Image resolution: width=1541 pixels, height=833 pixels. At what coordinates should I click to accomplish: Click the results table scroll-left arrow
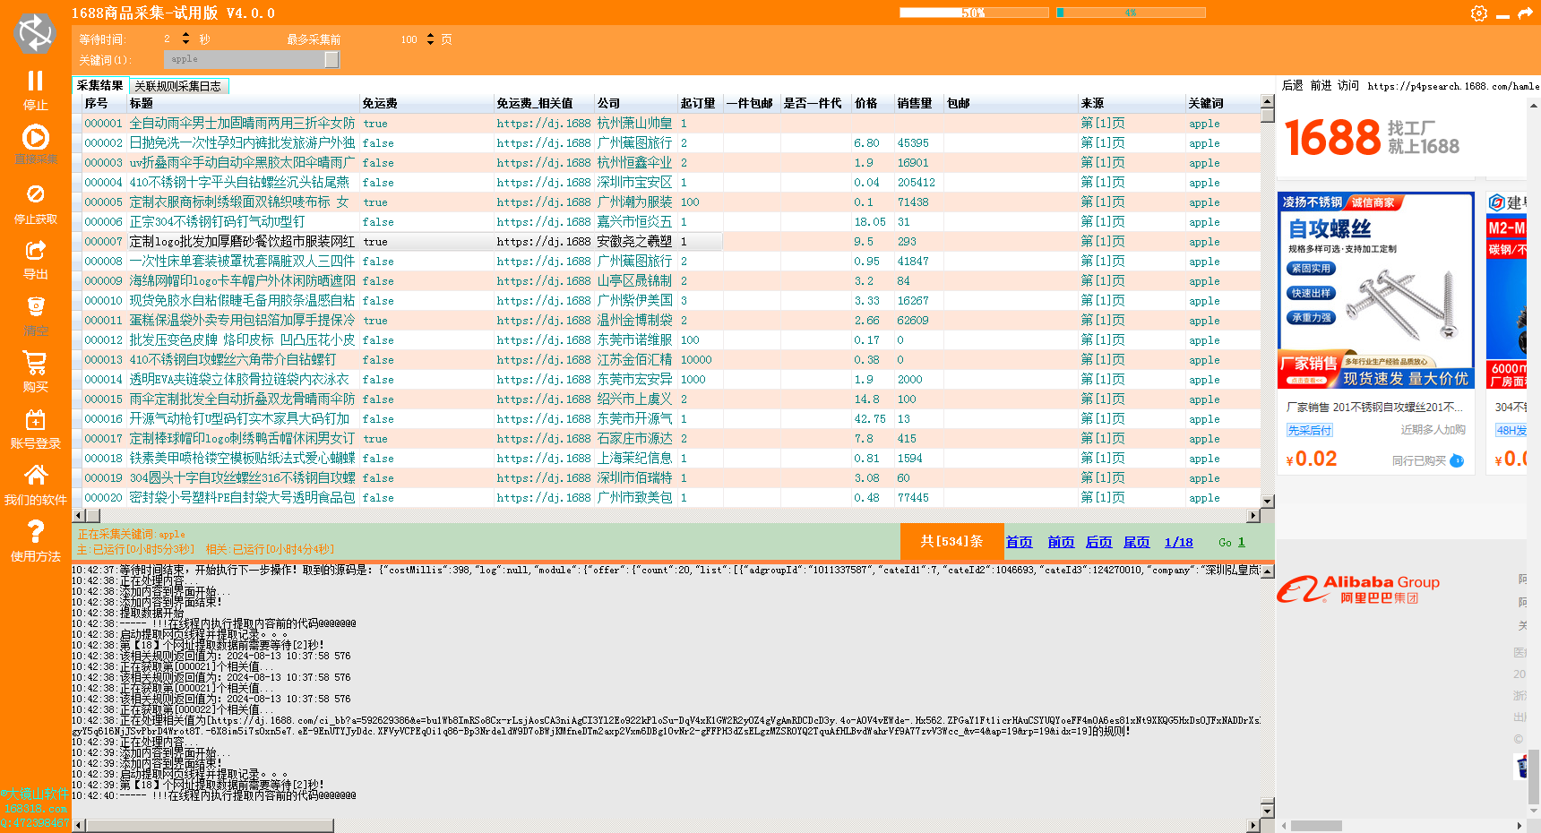pos(78,515)
